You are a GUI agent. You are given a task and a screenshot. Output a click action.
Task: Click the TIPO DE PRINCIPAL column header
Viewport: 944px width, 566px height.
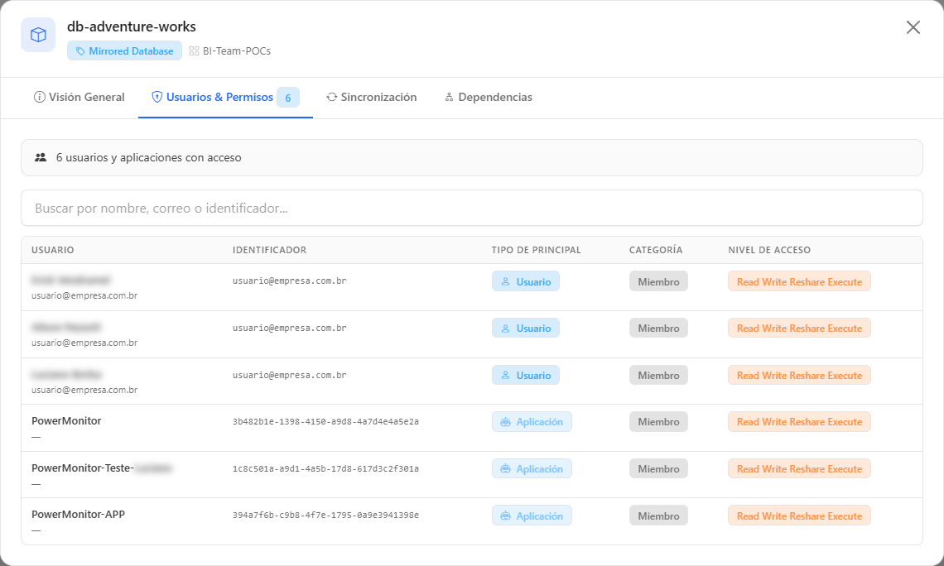tap(537, 250)
